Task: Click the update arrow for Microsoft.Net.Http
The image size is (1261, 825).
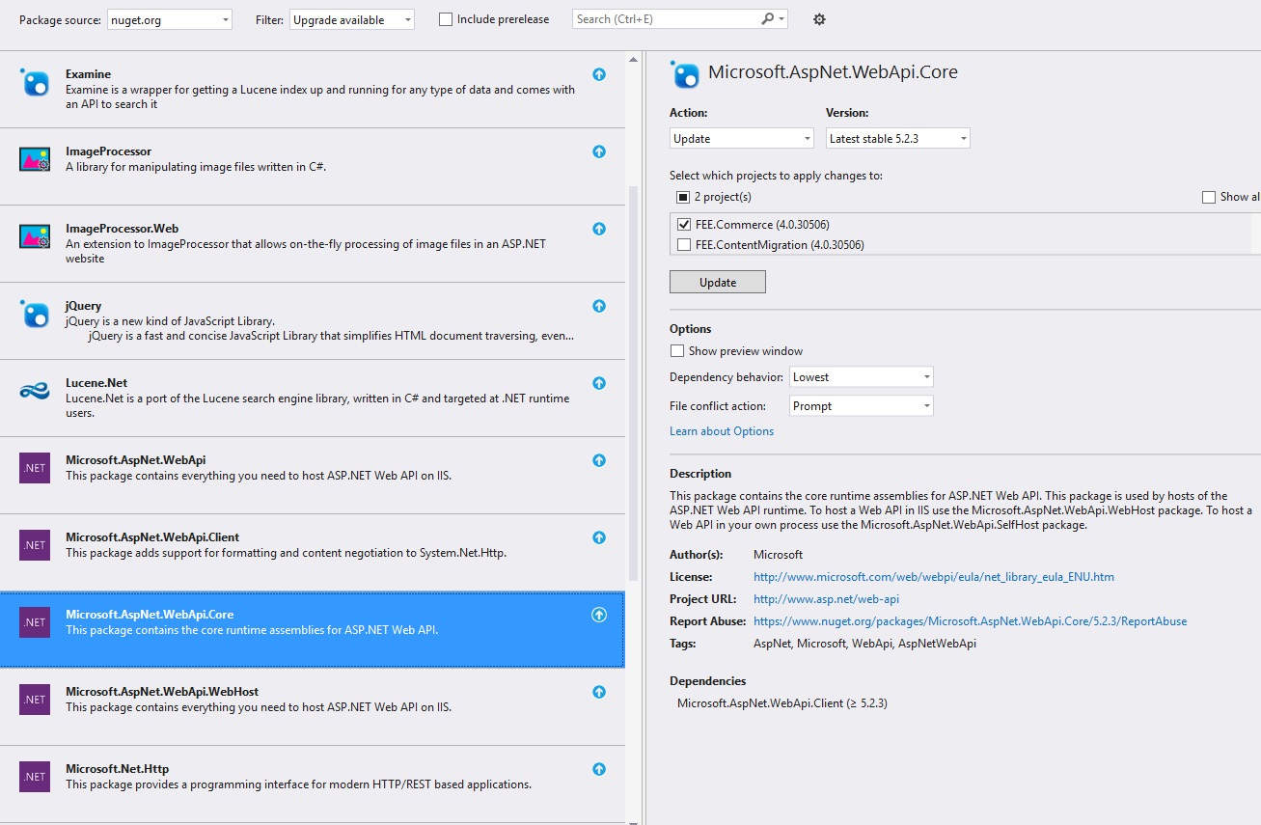Action: tap(599, 769)
